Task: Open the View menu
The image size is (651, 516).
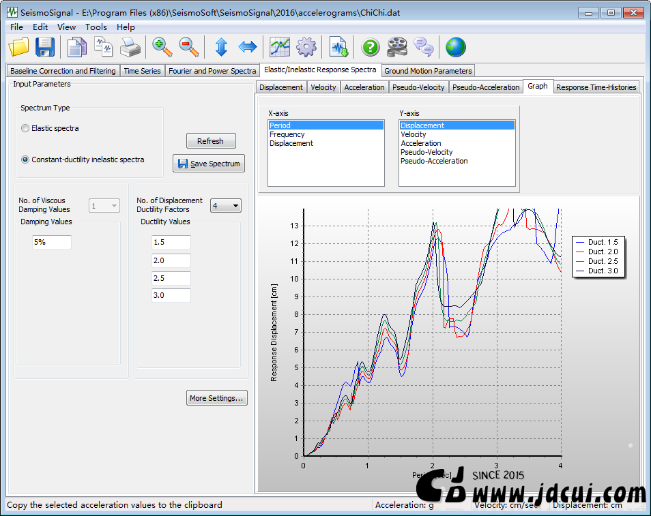Action: [66, 27]
